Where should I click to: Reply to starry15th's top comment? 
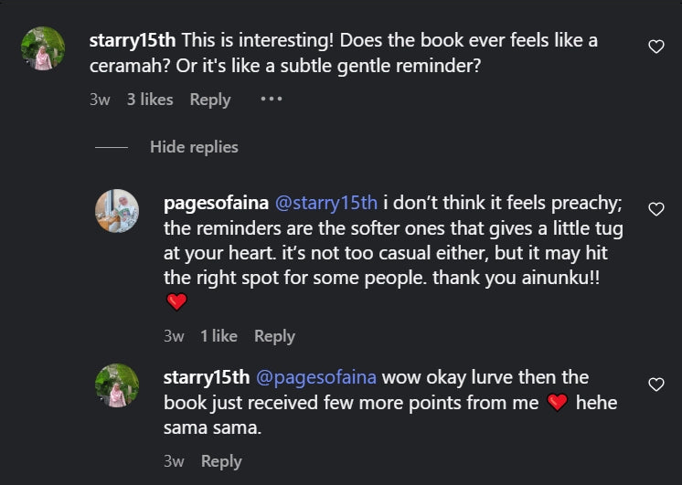(x=210, y=100)
